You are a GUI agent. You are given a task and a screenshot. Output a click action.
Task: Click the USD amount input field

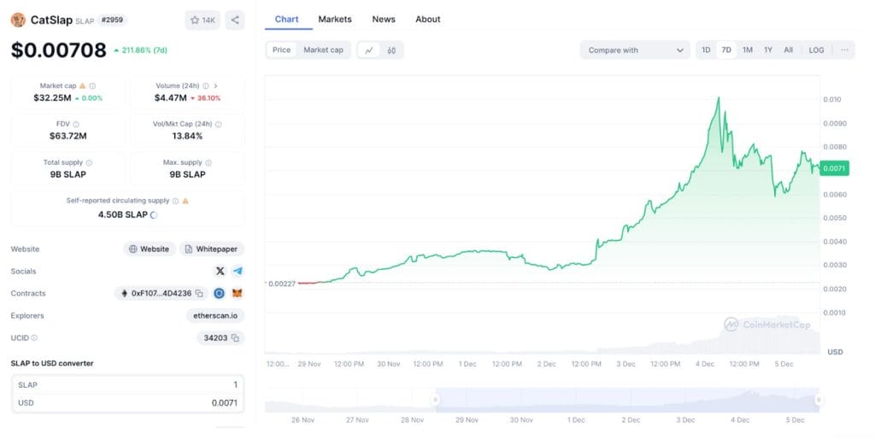click(128, 403)
